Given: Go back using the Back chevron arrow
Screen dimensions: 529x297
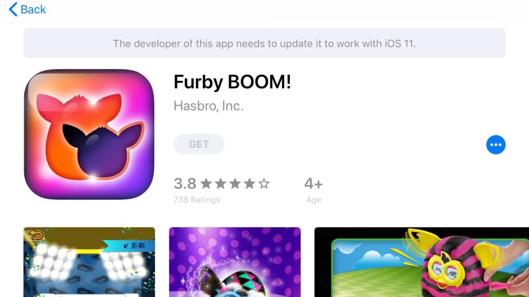Looking at the screenshot, I should 13,9.
